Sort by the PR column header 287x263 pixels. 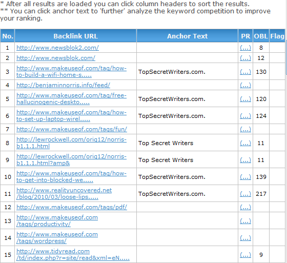pyautogui.click(x=245, y=36)
